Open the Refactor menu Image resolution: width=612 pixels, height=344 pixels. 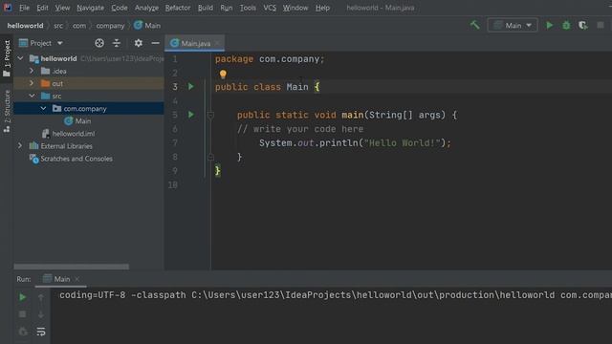point(178,8)
